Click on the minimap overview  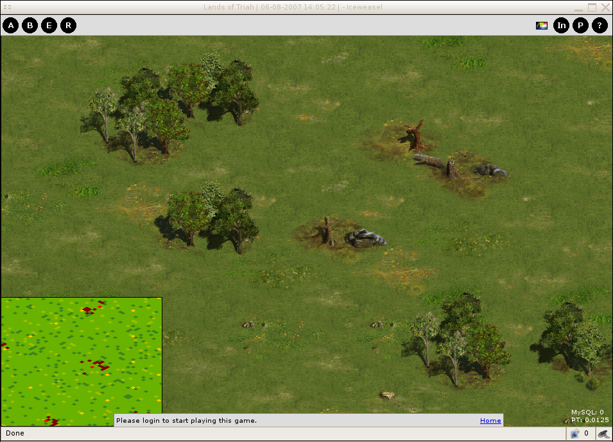pos(82,362)
